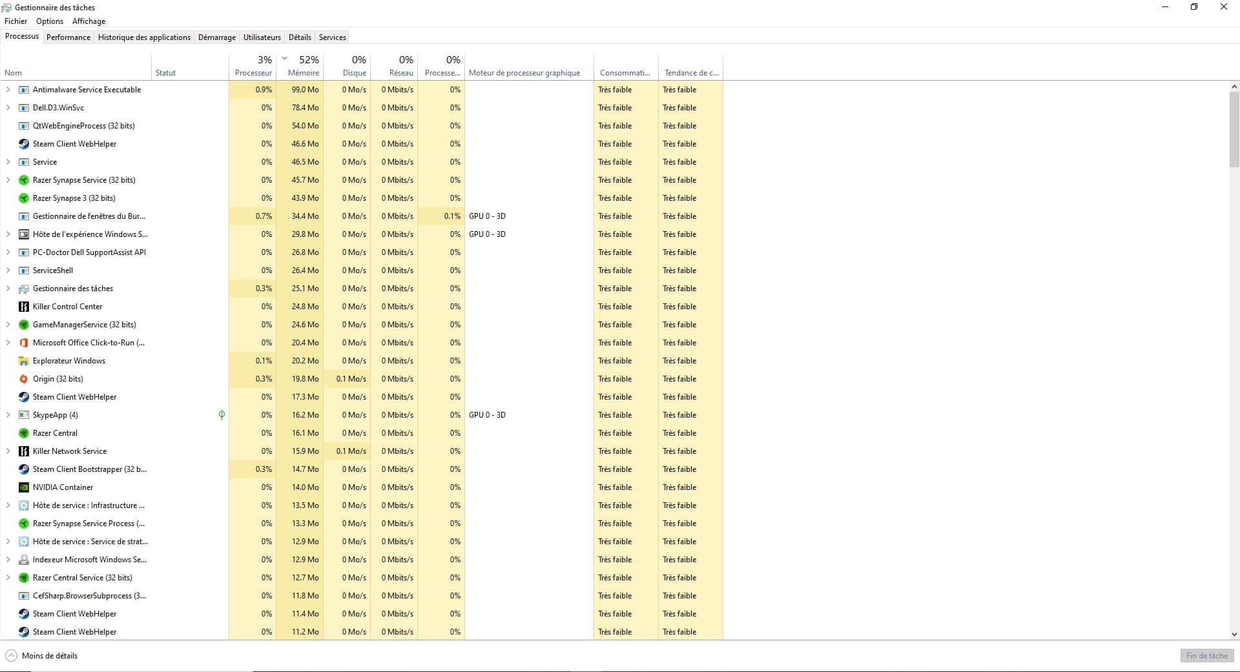Click the Steam Client Bootstrapper icon

coord(24,469)
